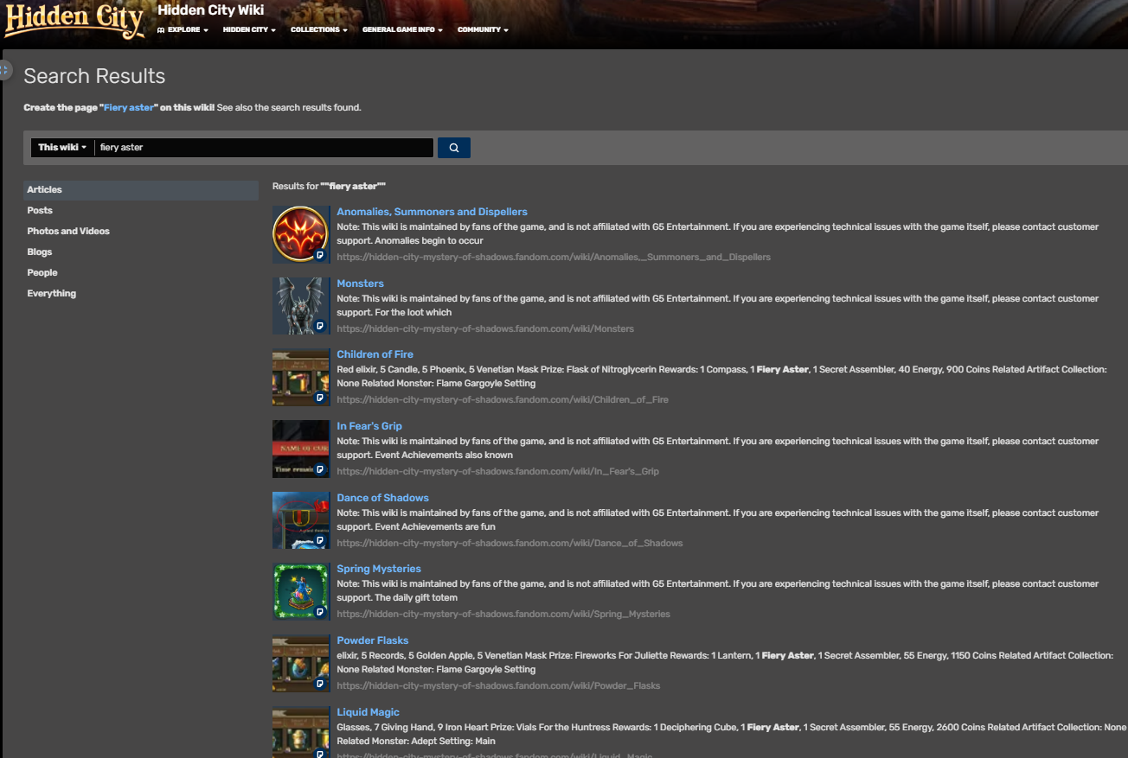Click the wiki/Powder_Flasks URL text
The height and width of the screenshot is (758, 1128).
click(x=498, y=686)
